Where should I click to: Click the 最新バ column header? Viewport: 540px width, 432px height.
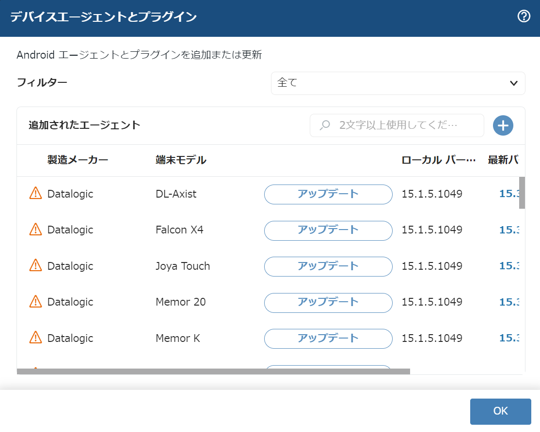503,160
